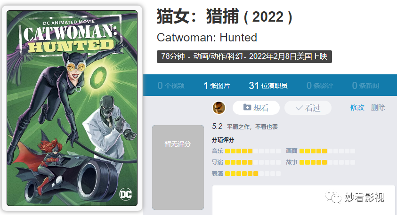Open the 0 条影评 tab
The image size is (397, 215).
320,86
